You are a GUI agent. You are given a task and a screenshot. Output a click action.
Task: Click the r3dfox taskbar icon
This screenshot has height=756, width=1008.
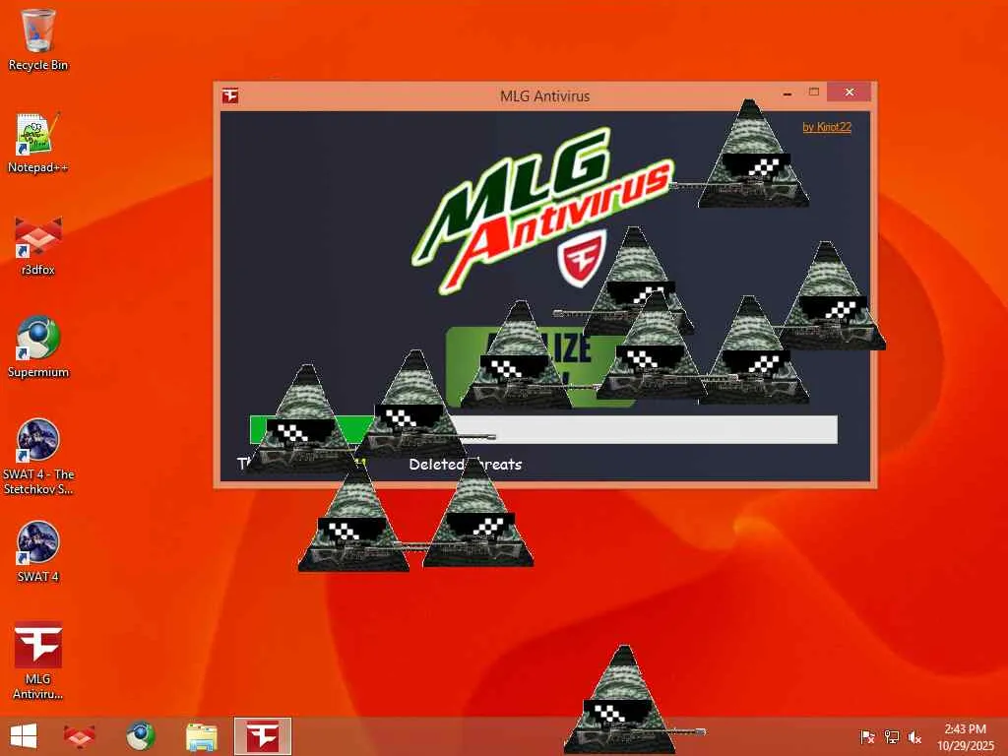point(80,736)
